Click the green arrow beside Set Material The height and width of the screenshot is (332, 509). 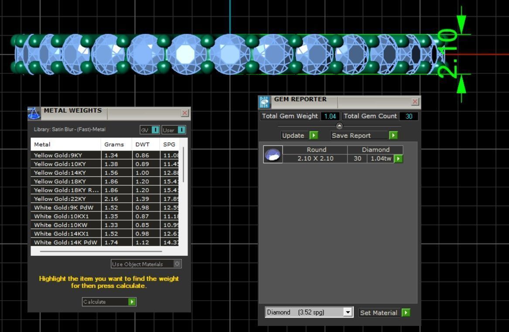click(x=406, y=312)
